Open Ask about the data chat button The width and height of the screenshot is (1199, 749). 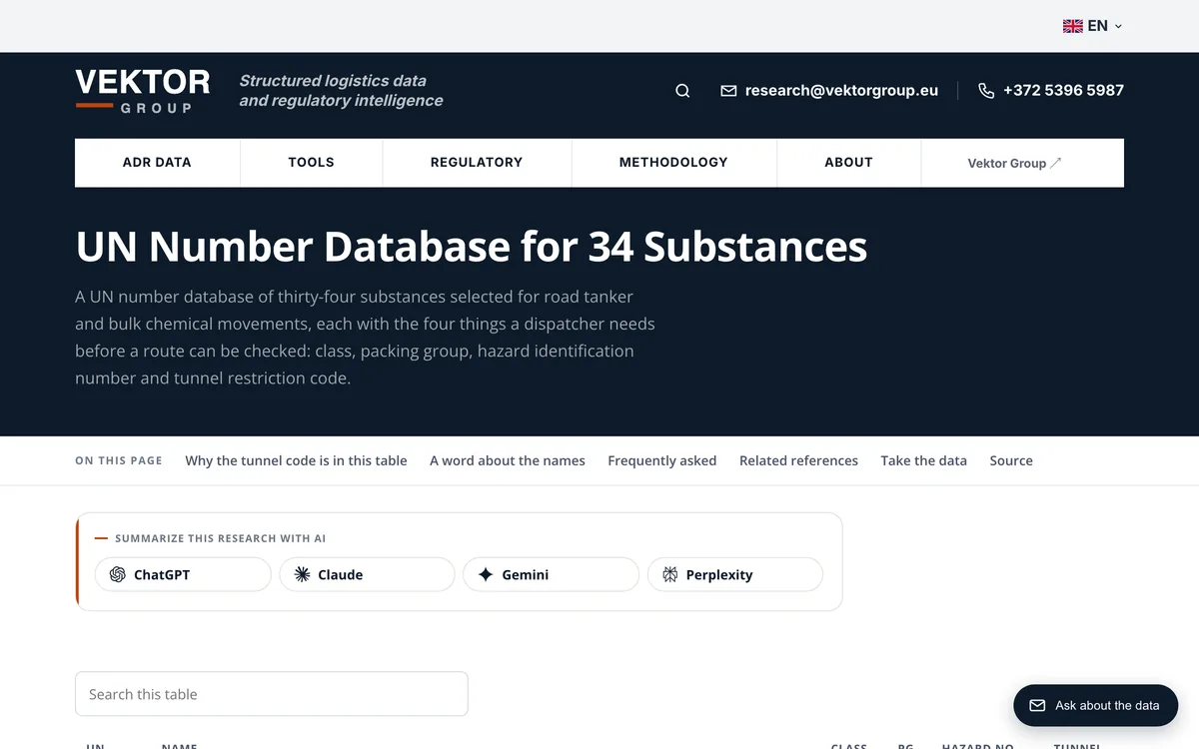[x=1096, y=705]
